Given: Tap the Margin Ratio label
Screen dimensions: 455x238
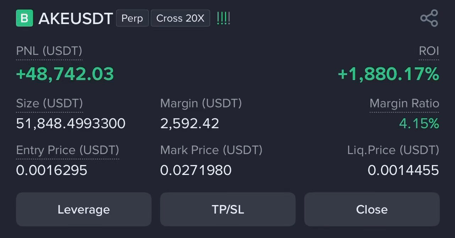Looking at the screenshot, I should (x=404, y=103).
